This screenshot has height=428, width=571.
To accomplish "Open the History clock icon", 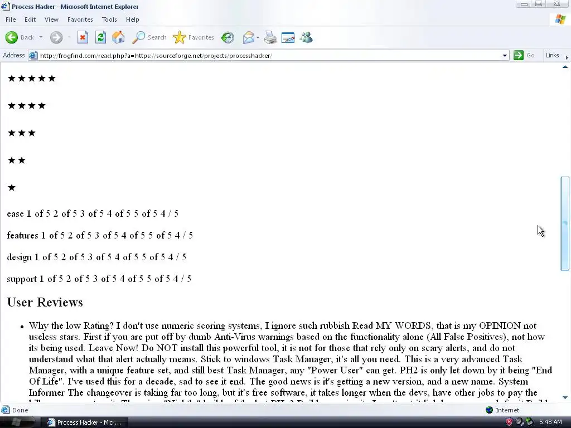I will pyautogui.click(x=228, y=37).
